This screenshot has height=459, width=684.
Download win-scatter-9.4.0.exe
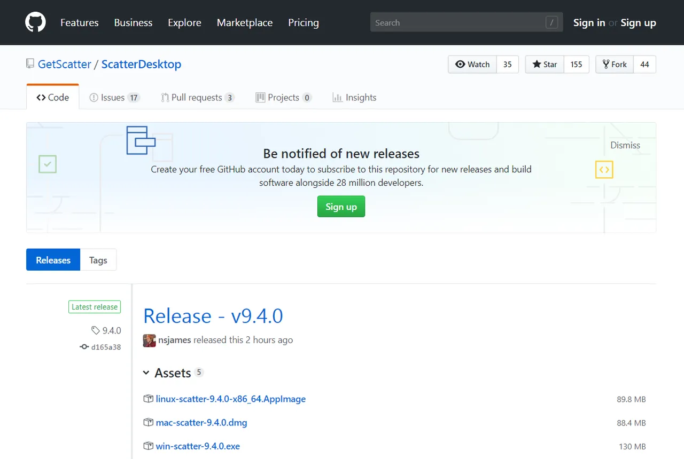[198, 446]
